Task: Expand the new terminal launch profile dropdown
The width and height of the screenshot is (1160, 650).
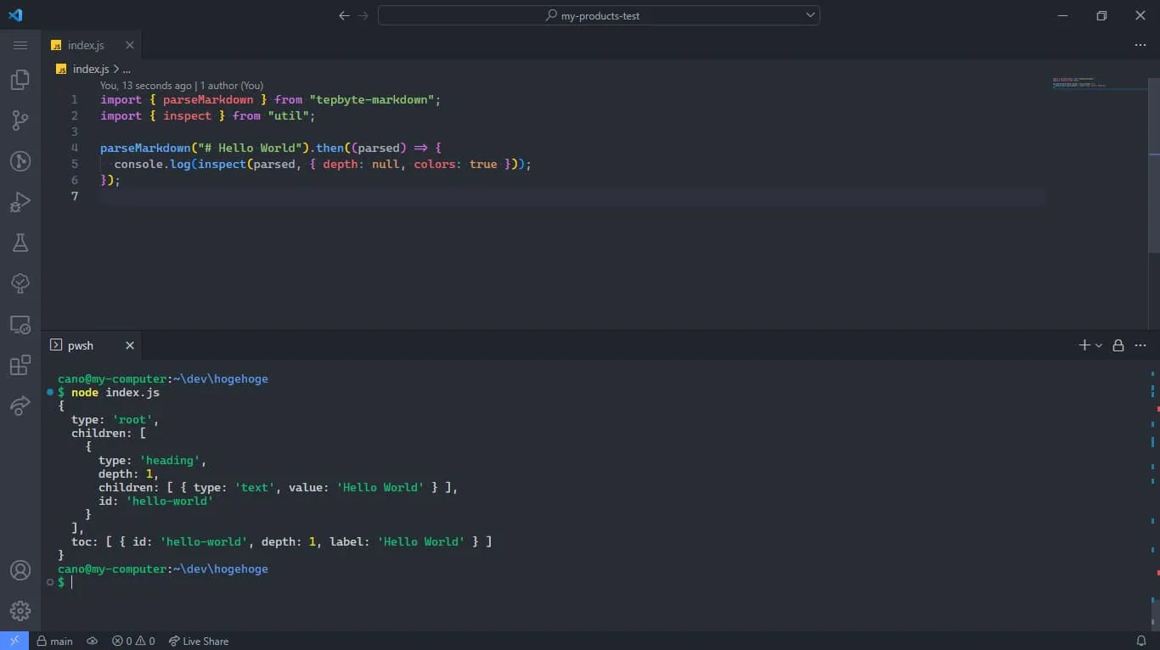Action: pyautogui.click(x=1099, y=345)
